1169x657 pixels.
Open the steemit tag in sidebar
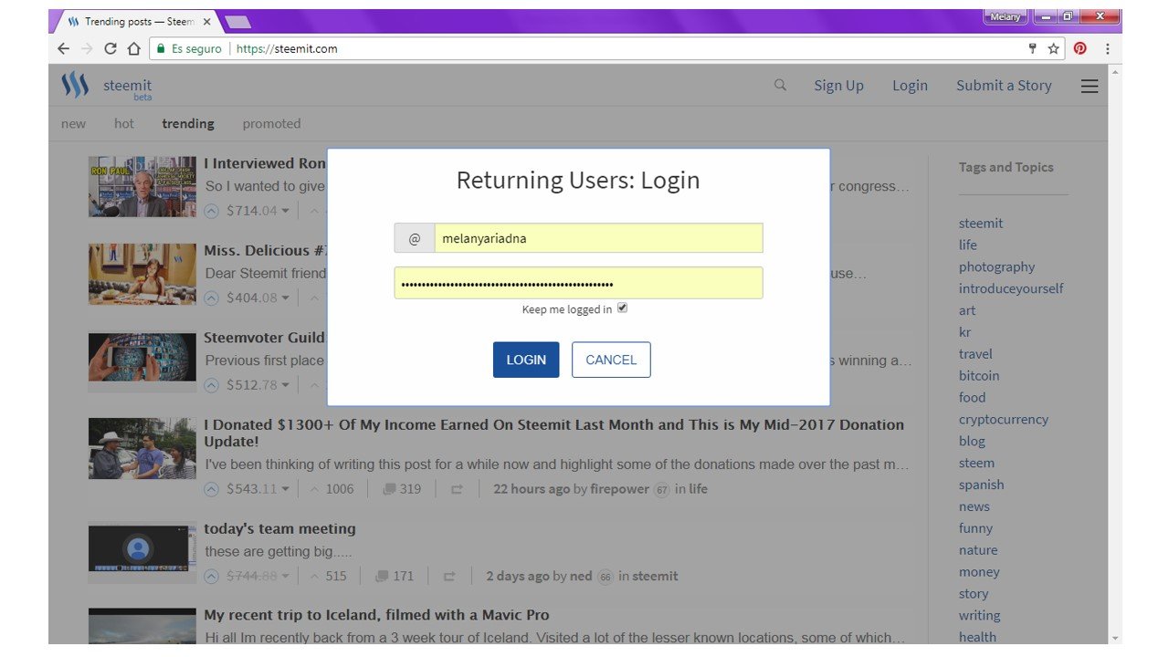981,223
